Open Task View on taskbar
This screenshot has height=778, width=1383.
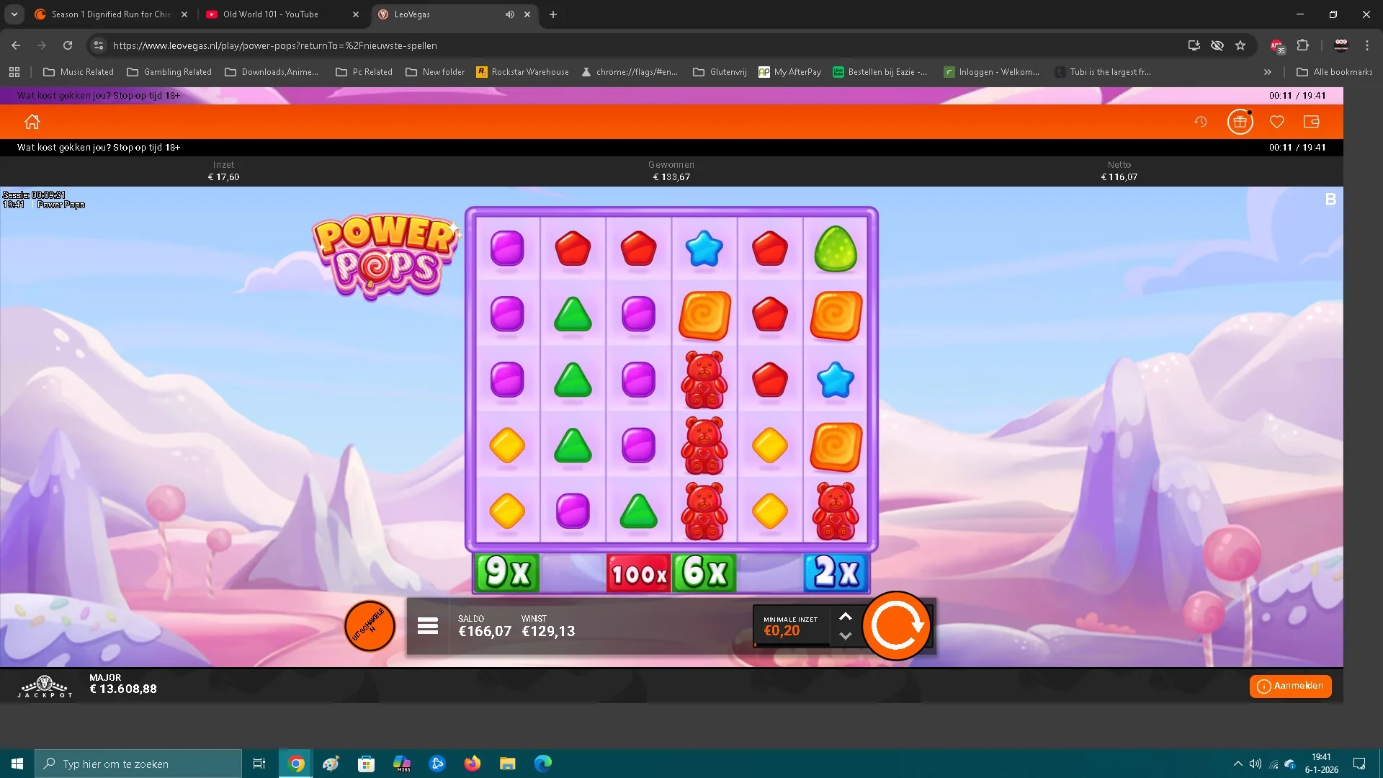pyautogui.click(x=259, y=764)
